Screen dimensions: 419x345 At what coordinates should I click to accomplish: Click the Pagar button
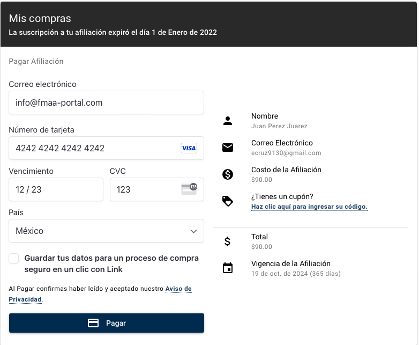(x=106, y=323)
